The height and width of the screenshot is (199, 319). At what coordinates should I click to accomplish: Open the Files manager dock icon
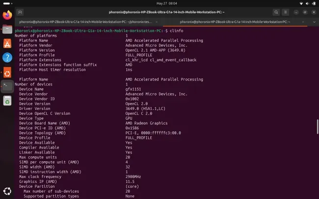pyautogui.click(x=7, y=29)
